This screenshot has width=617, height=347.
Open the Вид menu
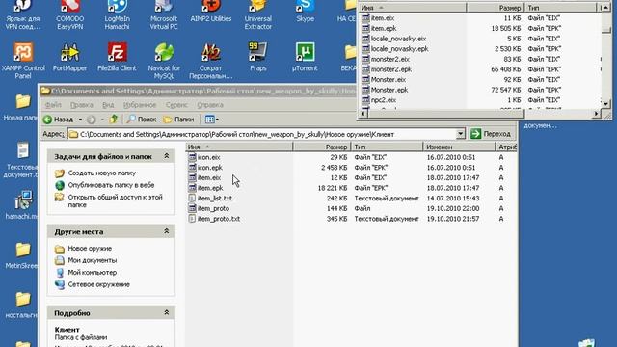pos(108,105)
